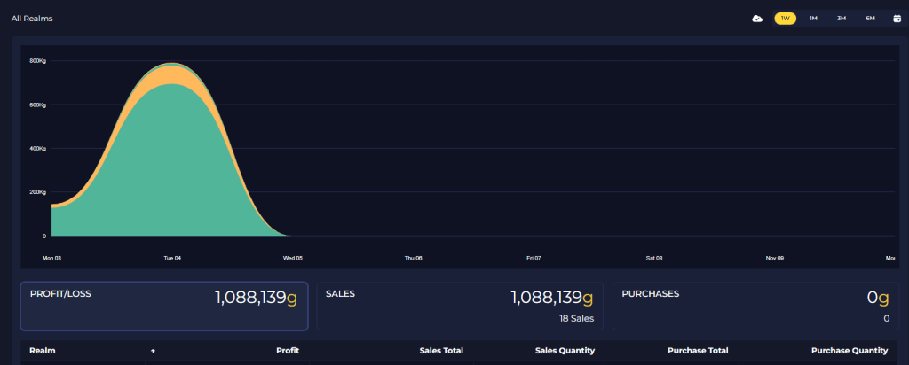
Task: Switch to the 3M time range
Action: tap(842, 19)
